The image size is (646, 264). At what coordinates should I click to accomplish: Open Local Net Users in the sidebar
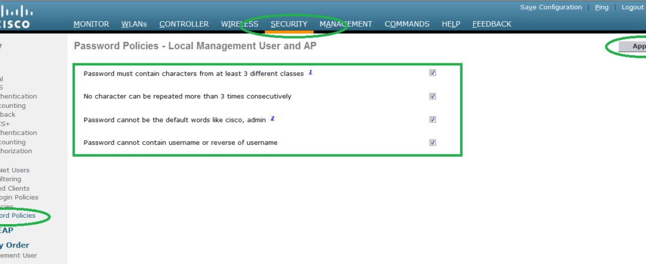tap(15, 170)
